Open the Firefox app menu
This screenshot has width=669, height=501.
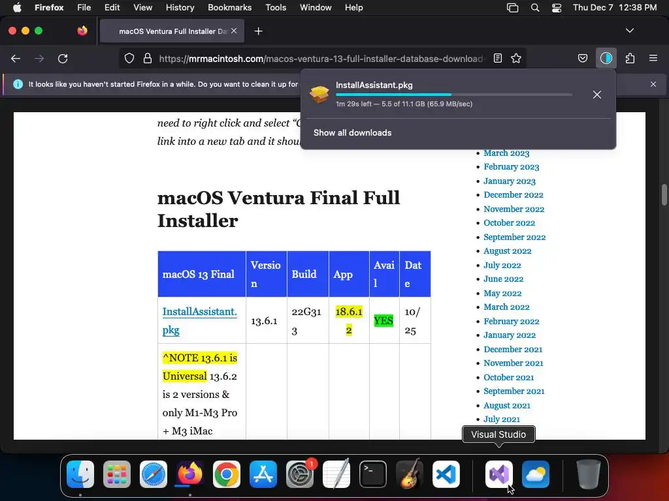pos(49,7)
